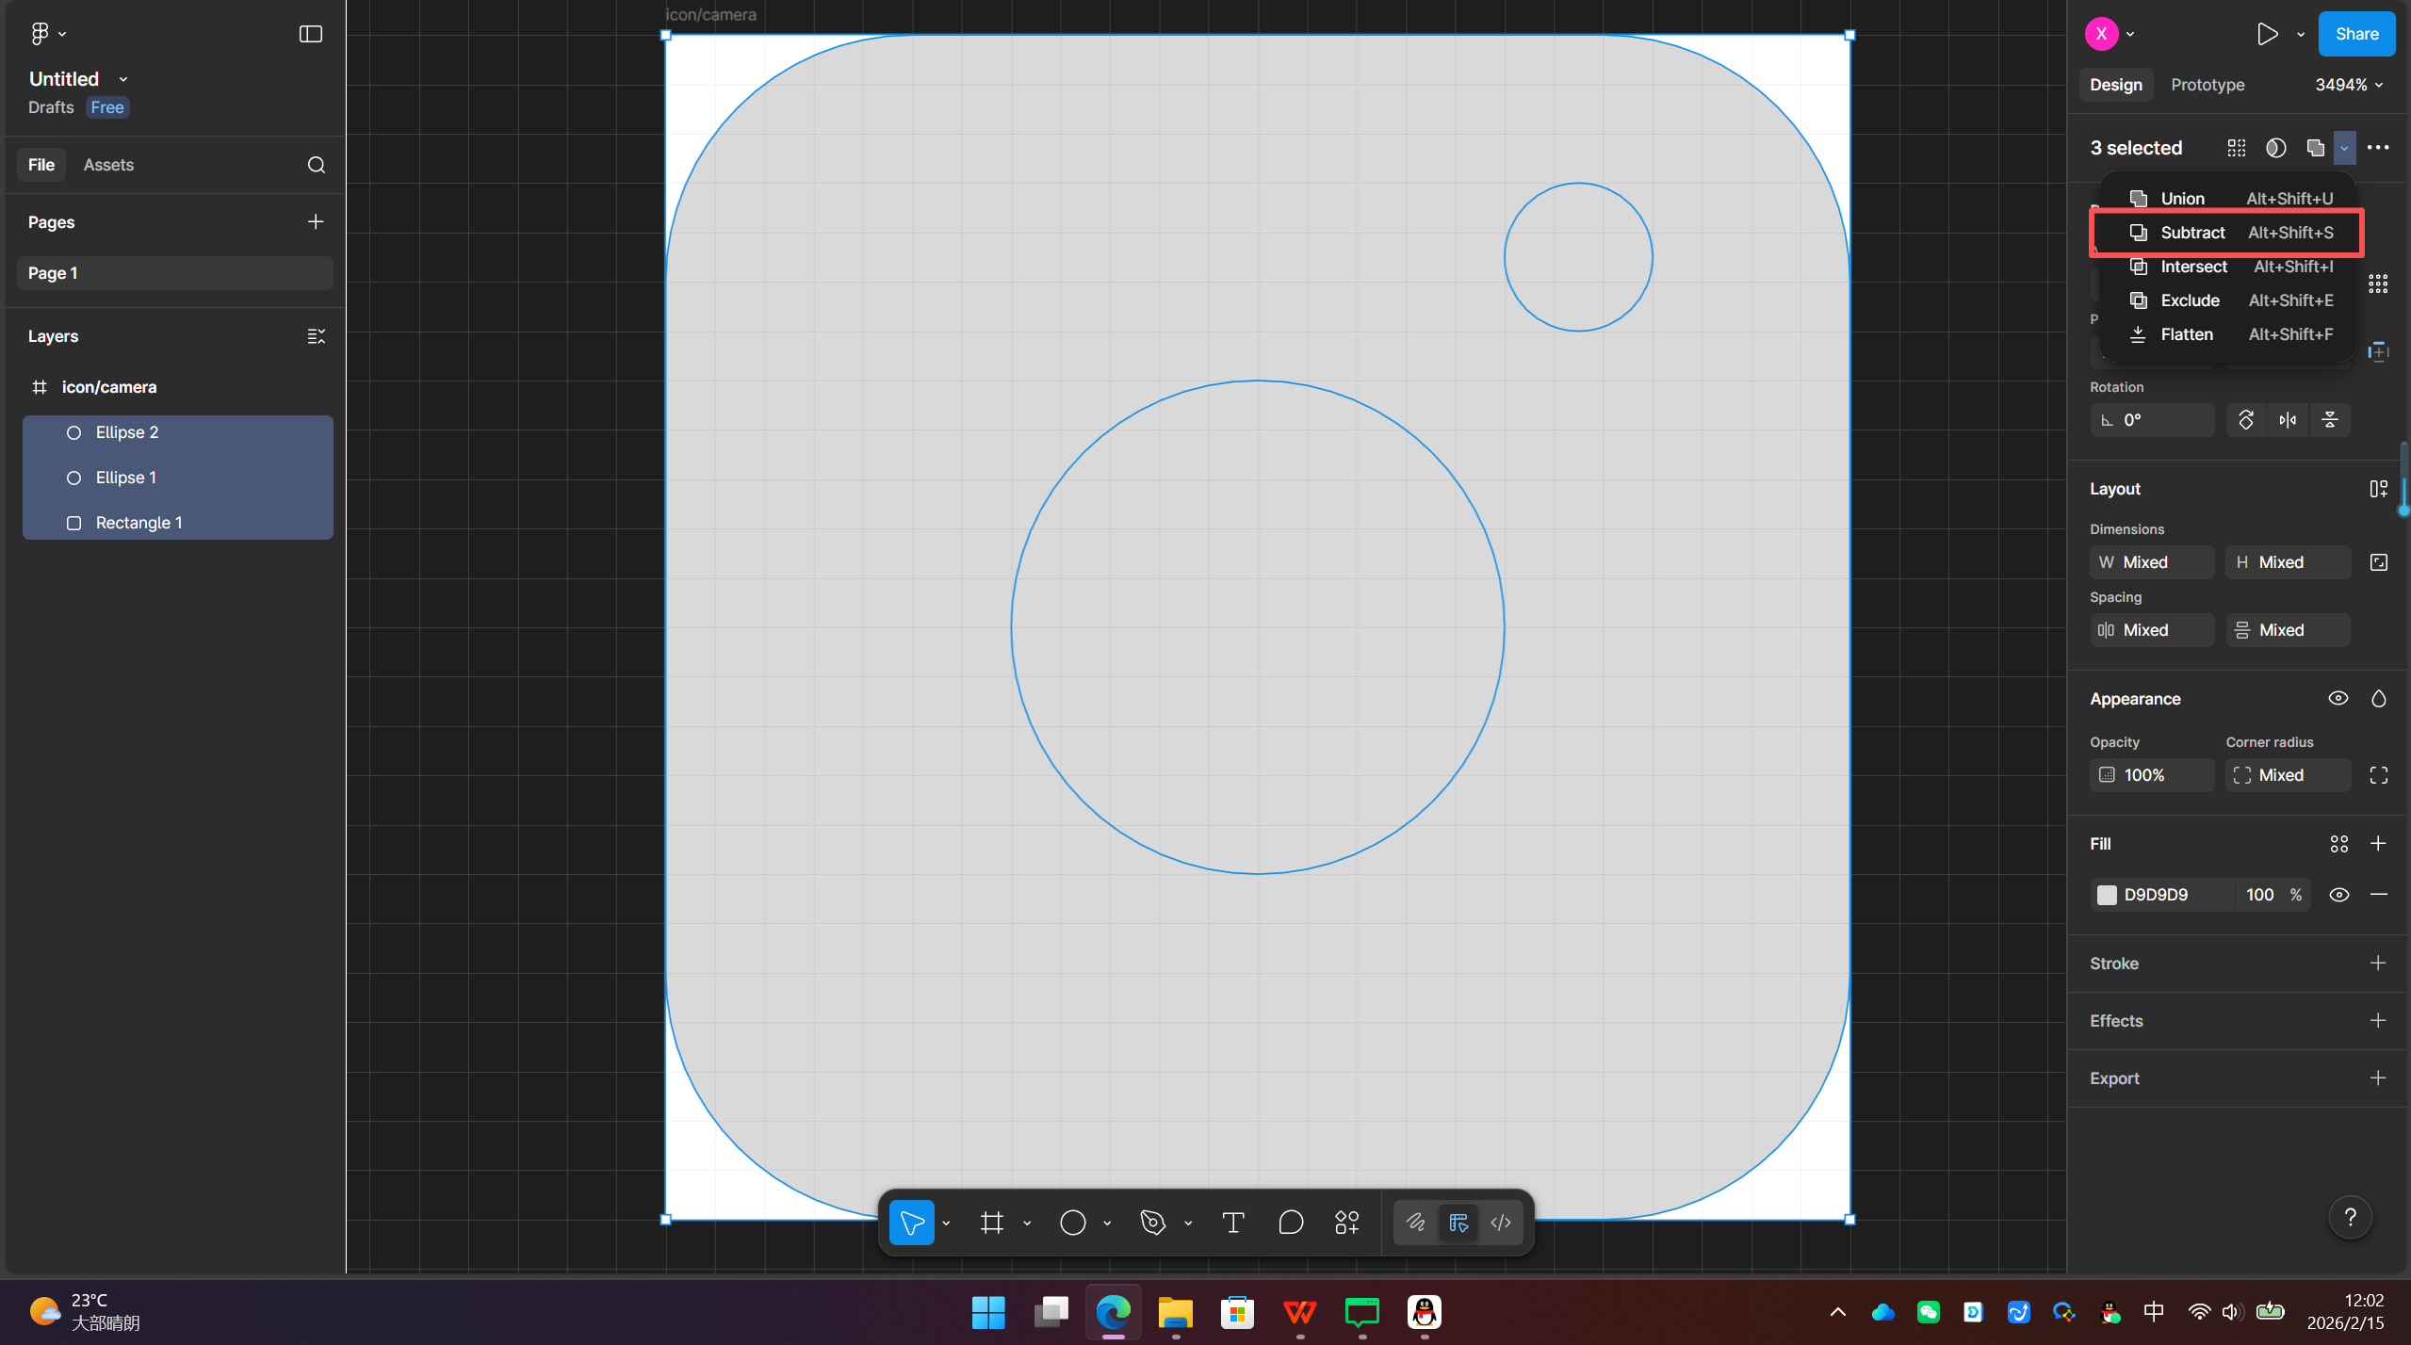Screen dimensions: 2411x1345
Task: Toggle Dev Mode in toolbar
Action: coord(1501,1223)
